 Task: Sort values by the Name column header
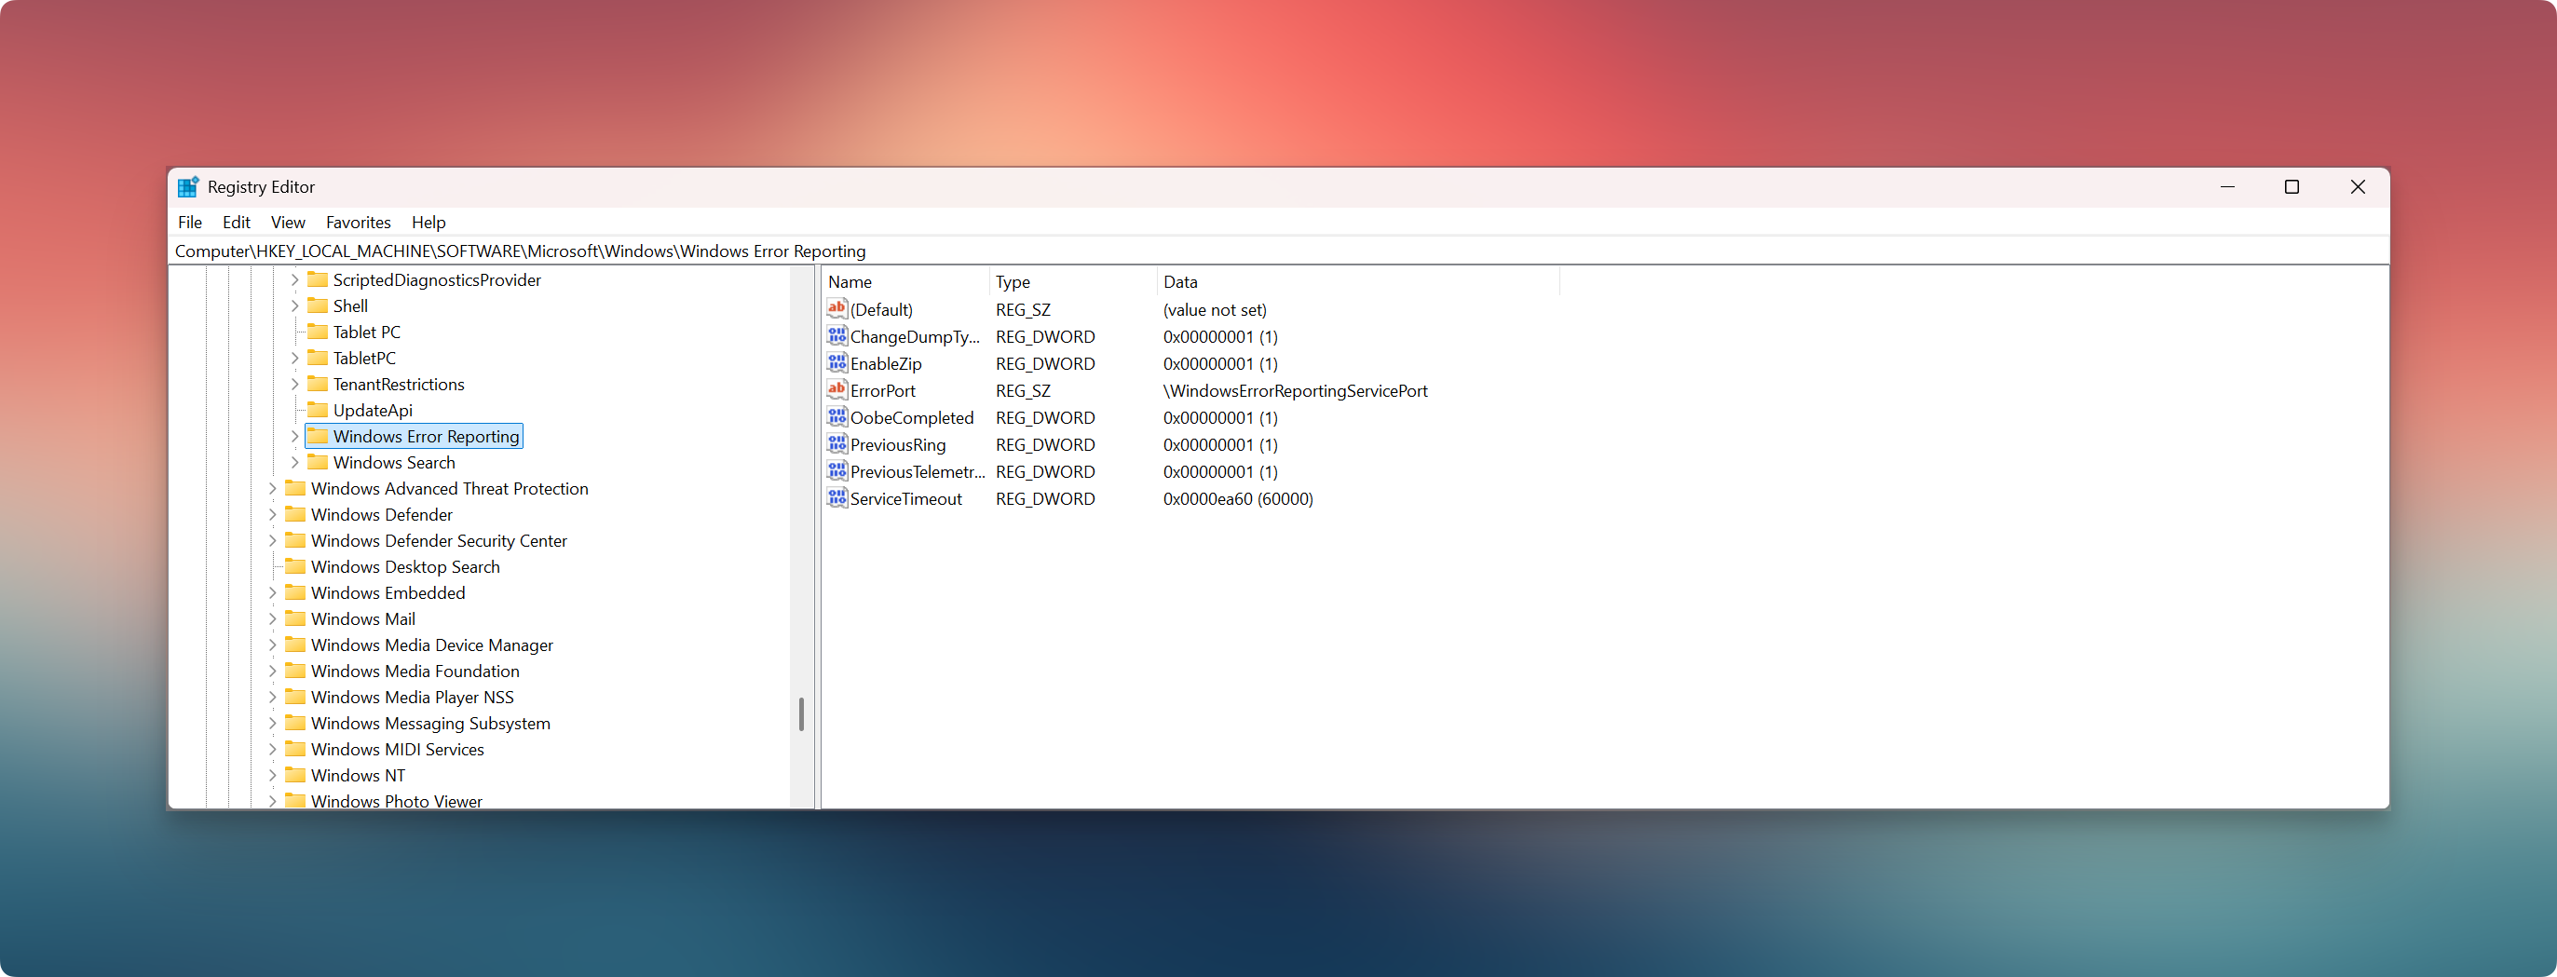(x=906, y=282)
